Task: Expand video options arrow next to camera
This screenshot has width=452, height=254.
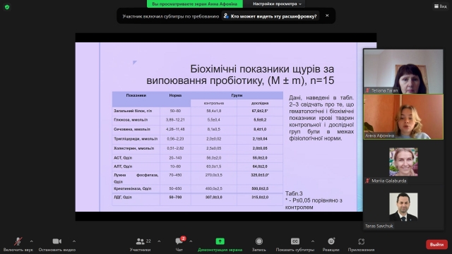Action: click(74, 241)
